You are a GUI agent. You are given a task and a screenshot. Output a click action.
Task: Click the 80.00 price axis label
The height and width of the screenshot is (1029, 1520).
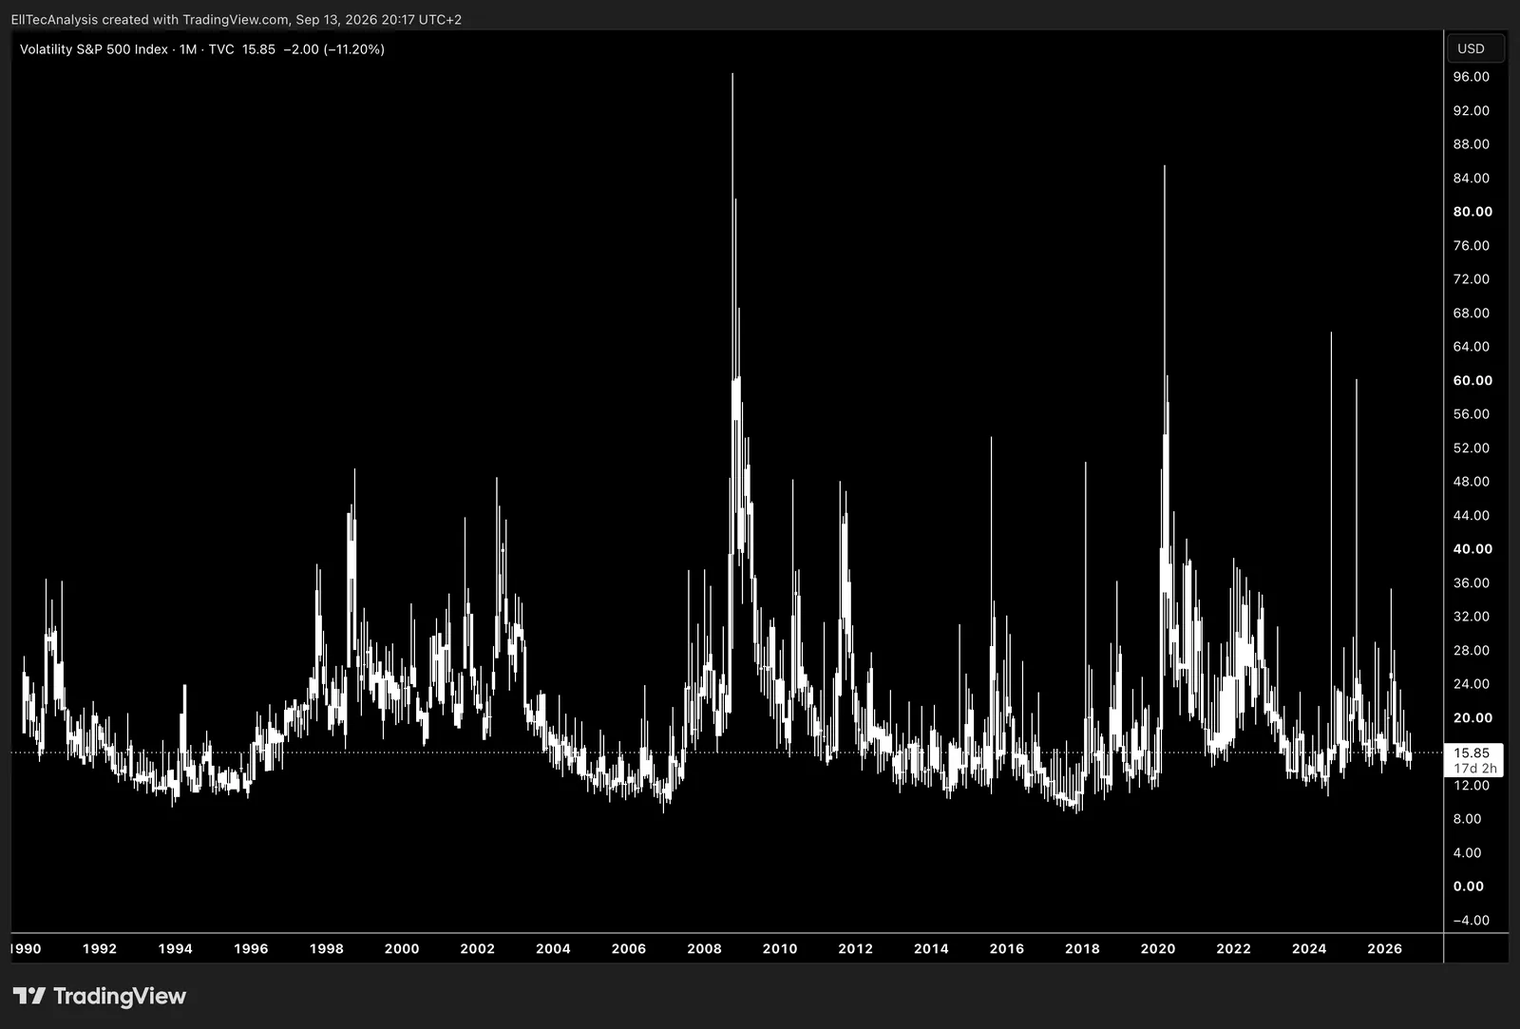1472,212
